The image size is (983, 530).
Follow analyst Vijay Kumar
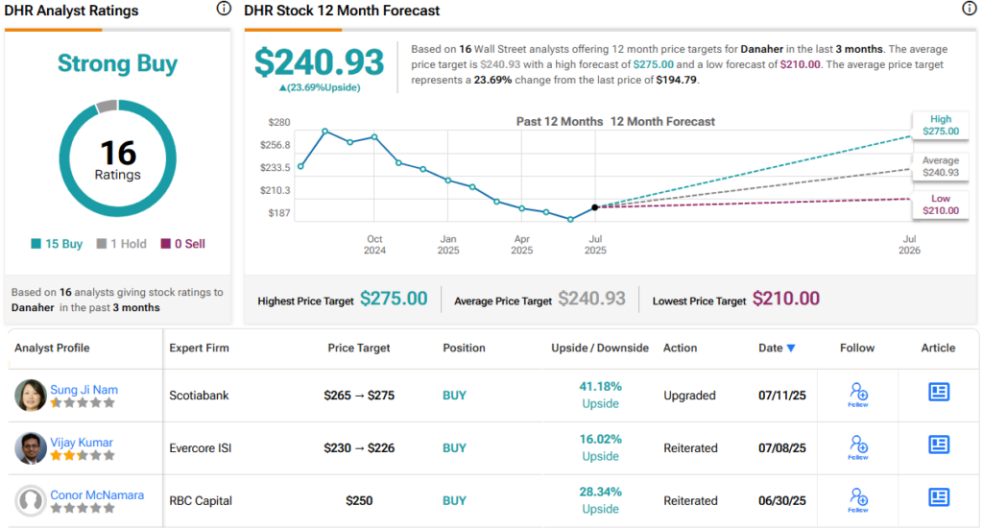pyautogui.click(x=858, y=446)
